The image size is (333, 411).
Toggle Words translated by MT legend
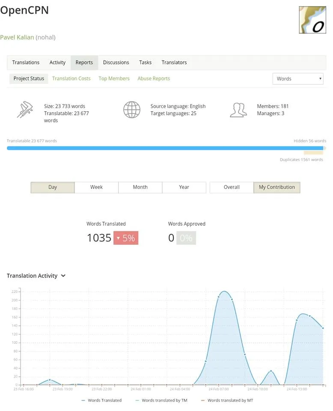tap(227, 400)
